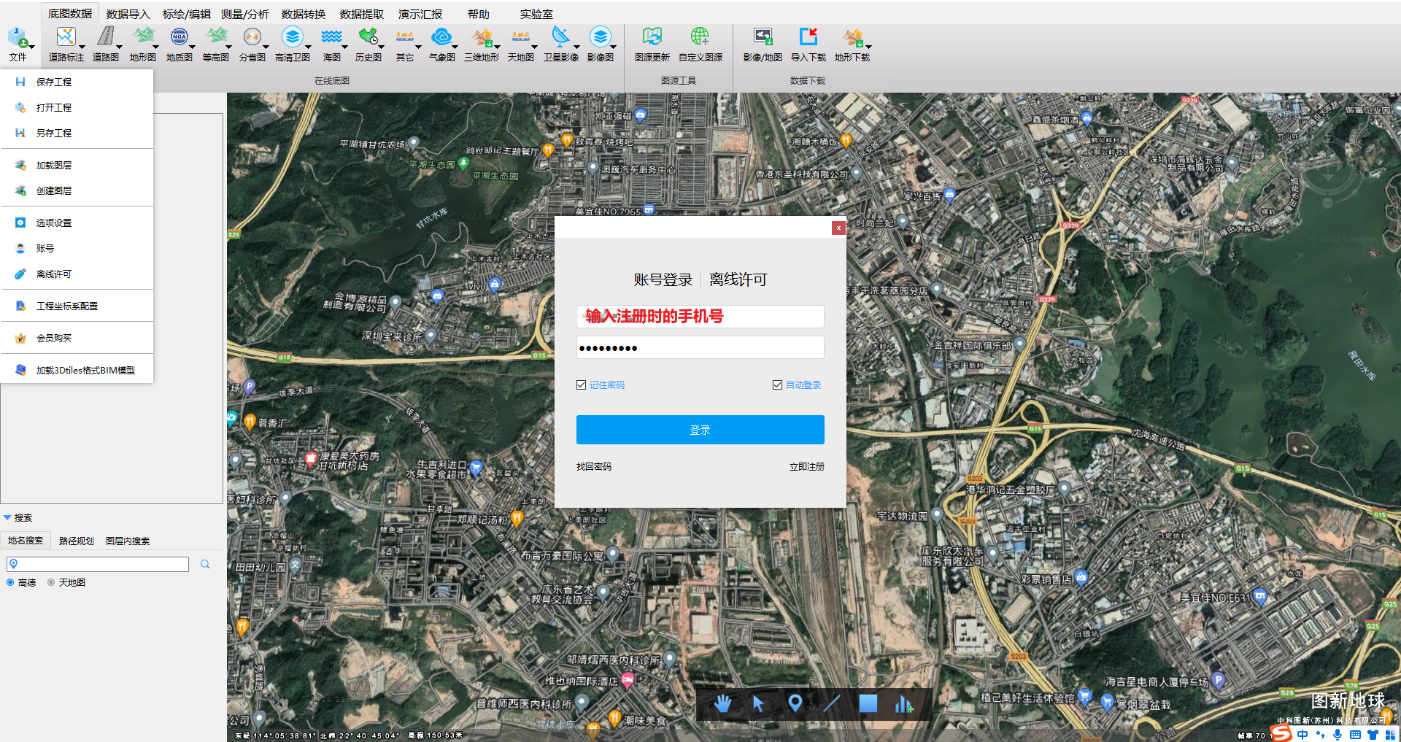Screen dimensions: 1401x742
Task: Switch to the 路径规划 search tab
Action: click(x=77, y=541)
